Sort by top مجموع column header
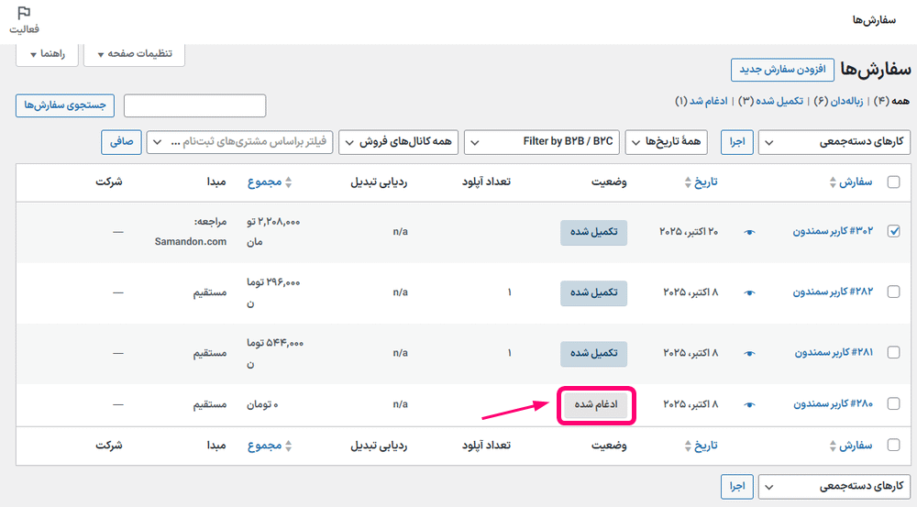 (x=264, y=182)
